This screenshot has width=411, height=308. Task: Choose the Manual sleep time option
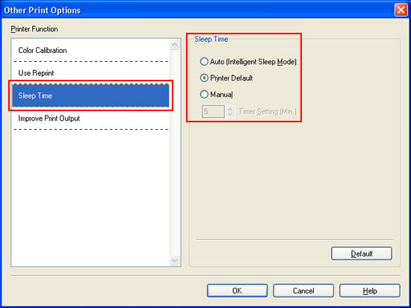(204, 95)
